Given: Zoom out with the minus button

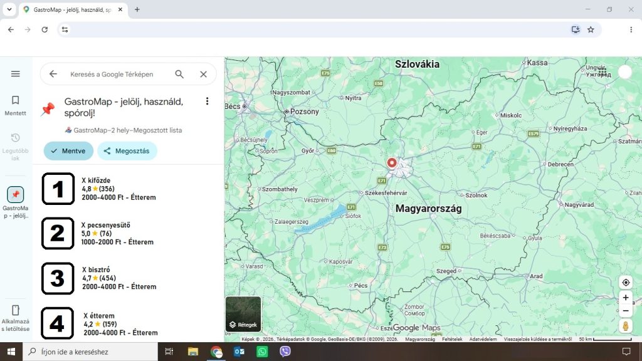Looking at the screenshot, I should click(626, 311).
